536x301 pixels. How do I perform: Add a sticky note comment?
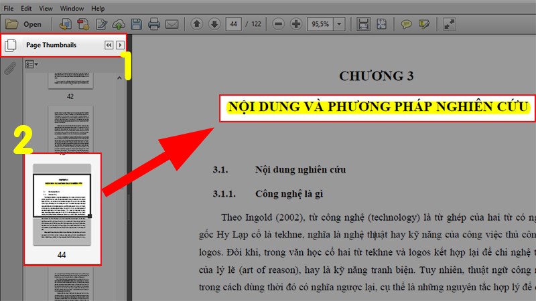406,24
